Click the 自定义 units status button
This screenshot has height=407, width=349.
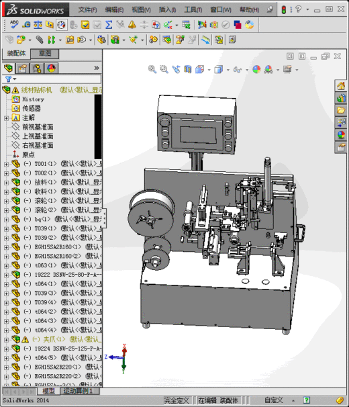pyautogui.click(x=274, y=400)
